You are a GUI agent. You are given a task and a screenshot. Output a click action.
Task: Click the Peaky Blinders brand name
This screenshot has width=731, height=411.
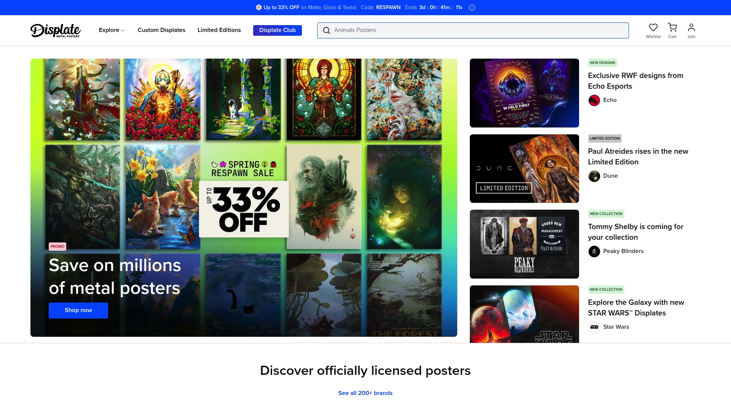(623, 251)
